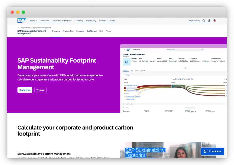
Task: Select the Trial tab
Action: [101, 31]
